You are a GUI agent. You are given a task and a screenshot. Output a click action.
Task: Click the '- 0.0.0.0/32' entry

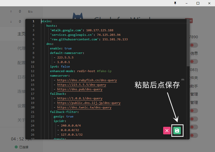[68, 130]
